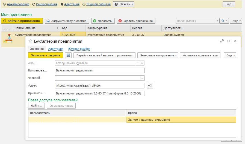This screenshot has width=245, height=144.
Task: Open the Еще menu in the dialog
Action: pos(229,55)
